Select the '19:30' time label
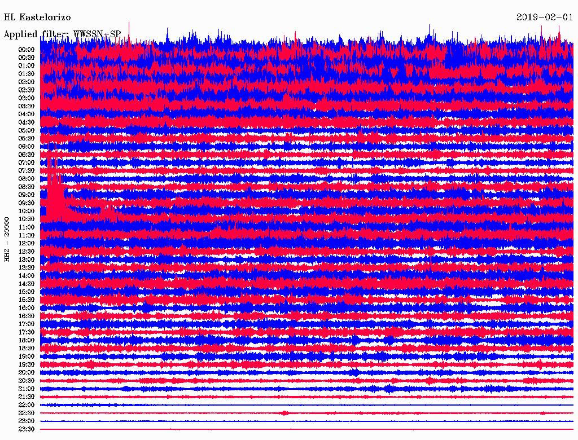The width and height of the screenshot is (578, 440). 27,365
